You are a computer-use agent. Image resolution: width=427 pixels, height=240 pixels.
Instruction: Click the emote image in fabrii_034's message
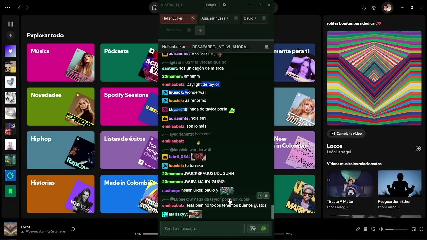(199, 156)
